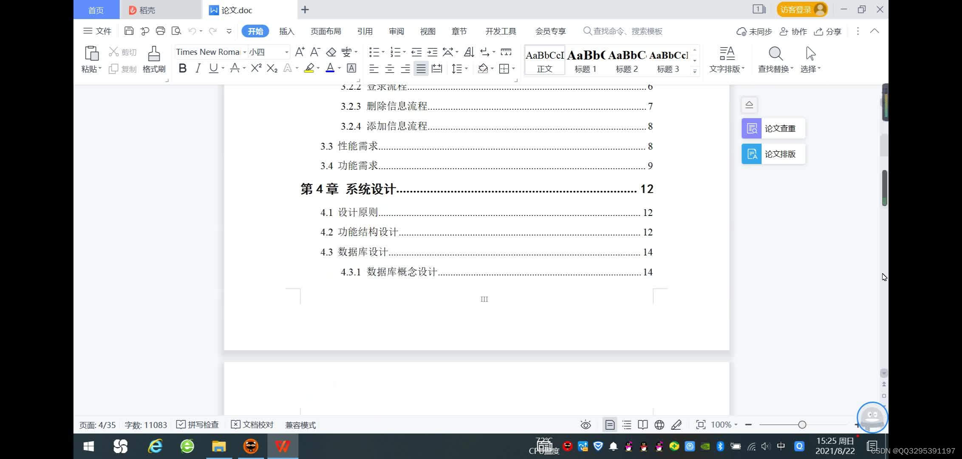Select the Format Painter brush
Screen dimensions: 962x459
pyautogui.click(x=154, y=54)
